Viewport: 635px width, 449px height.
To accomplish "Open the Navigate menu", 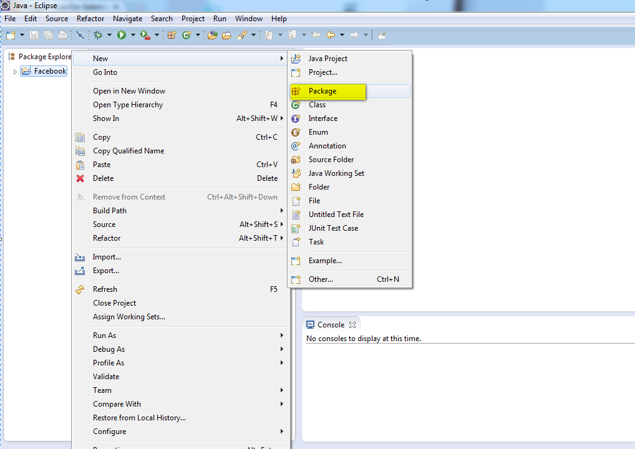I will pos(127,18).
